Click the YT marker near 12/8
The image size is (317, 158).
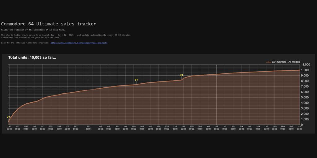pos(136,80)
